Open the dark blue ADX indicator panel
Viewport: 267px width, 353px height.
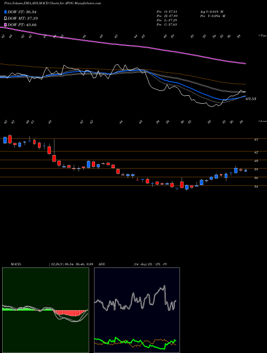click(x=137, y=310)
